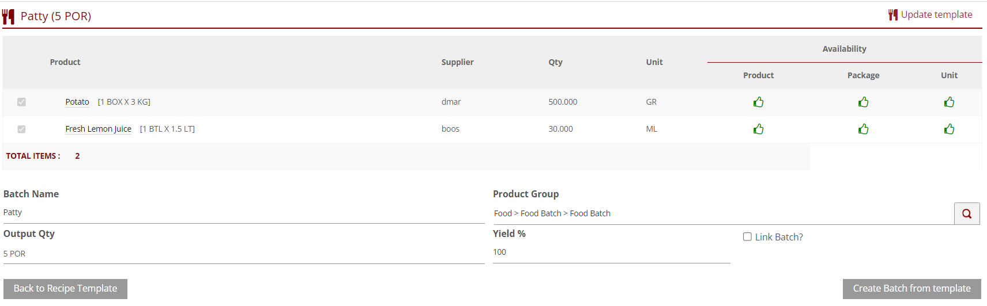Open the Update template link
987x306 pixels.
coord(936,15)
